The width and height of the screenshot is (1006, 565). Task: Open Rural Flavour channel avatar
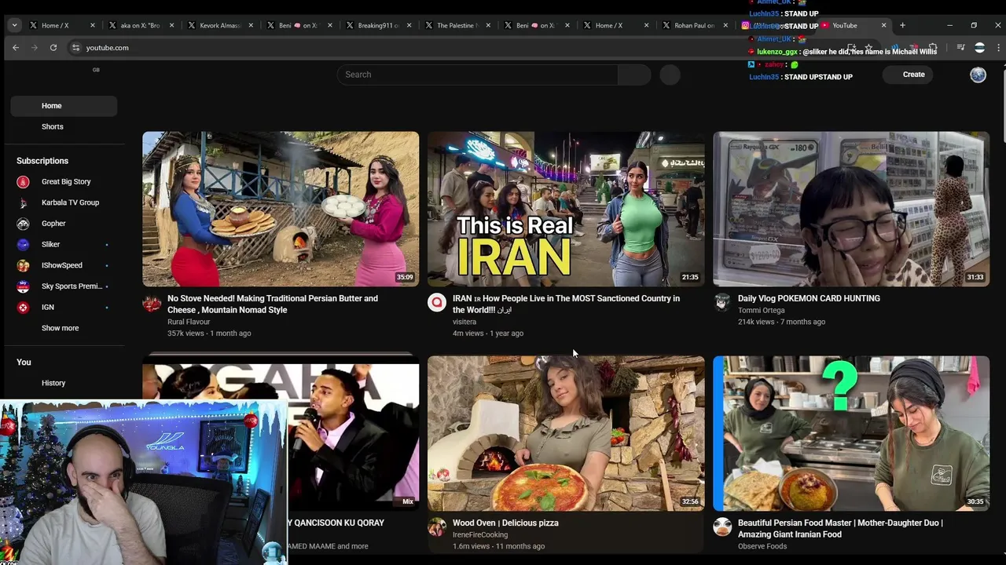[x=152, y=303]
